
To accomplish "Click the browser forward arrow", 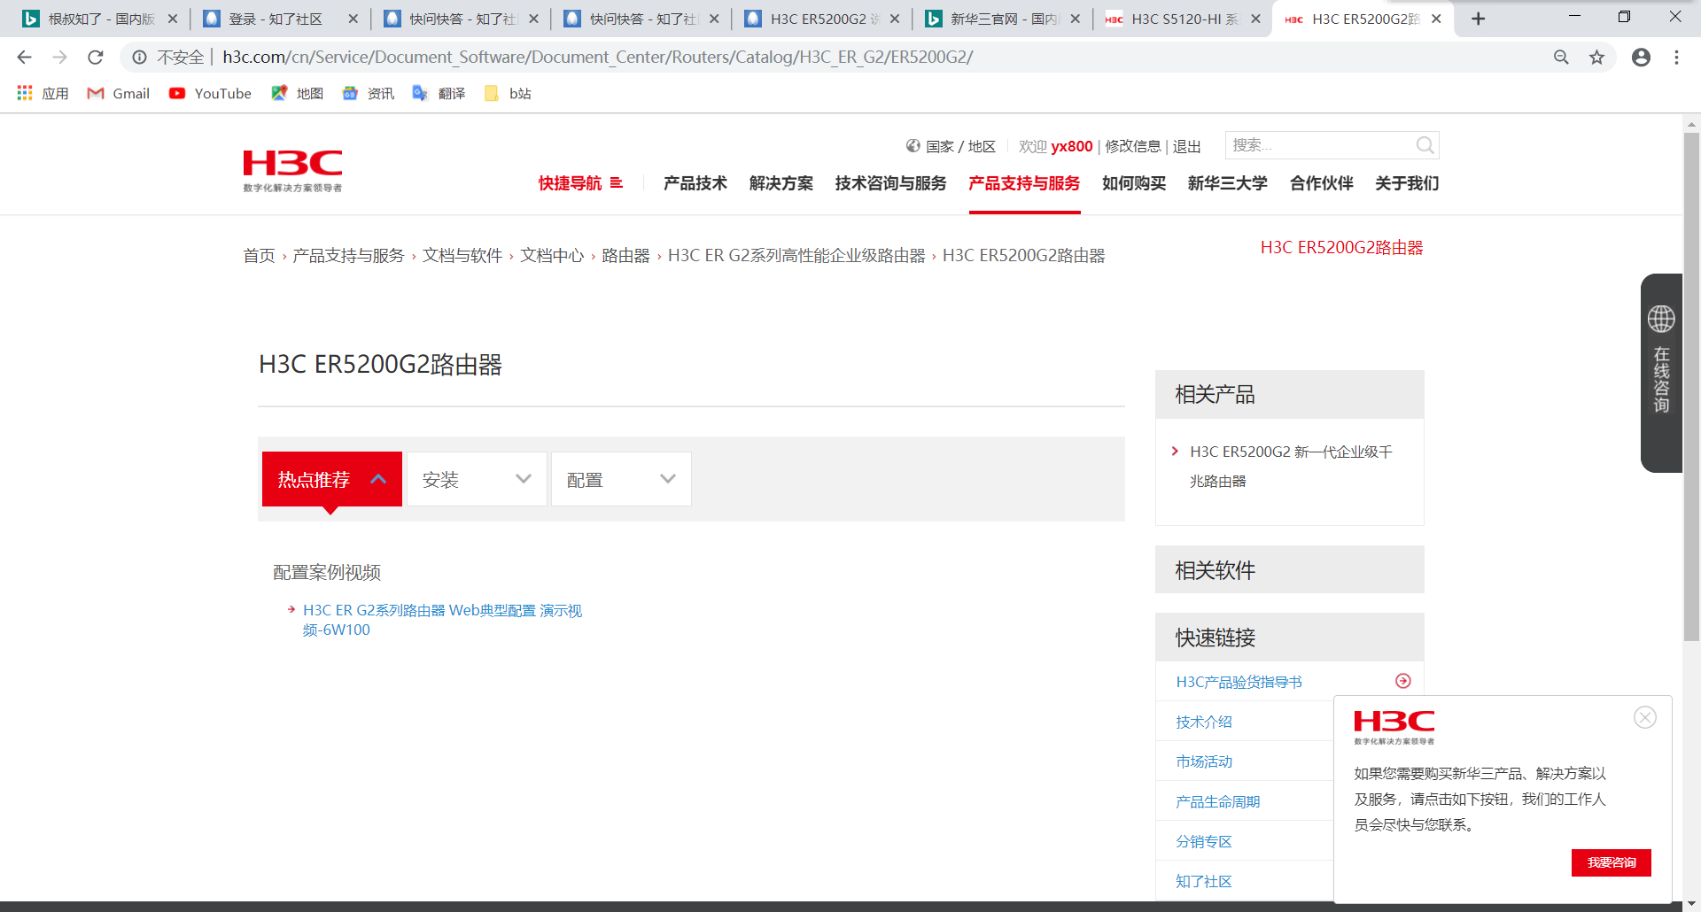I will (59, 58).
